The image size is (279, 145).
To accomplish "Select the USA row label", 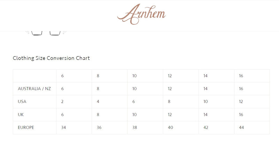I will [22, 102].
